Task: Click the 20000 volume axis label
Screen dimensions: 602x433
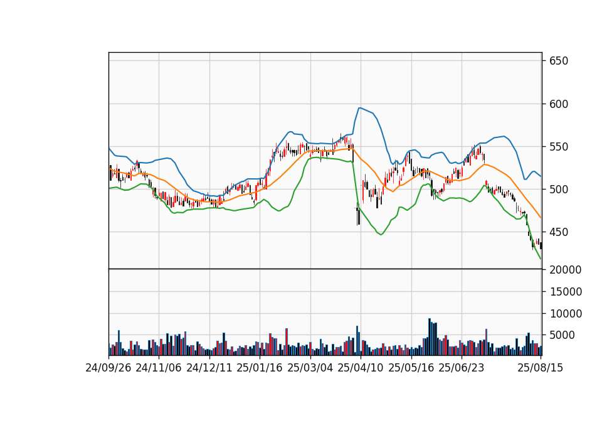Action: [566, 270]
